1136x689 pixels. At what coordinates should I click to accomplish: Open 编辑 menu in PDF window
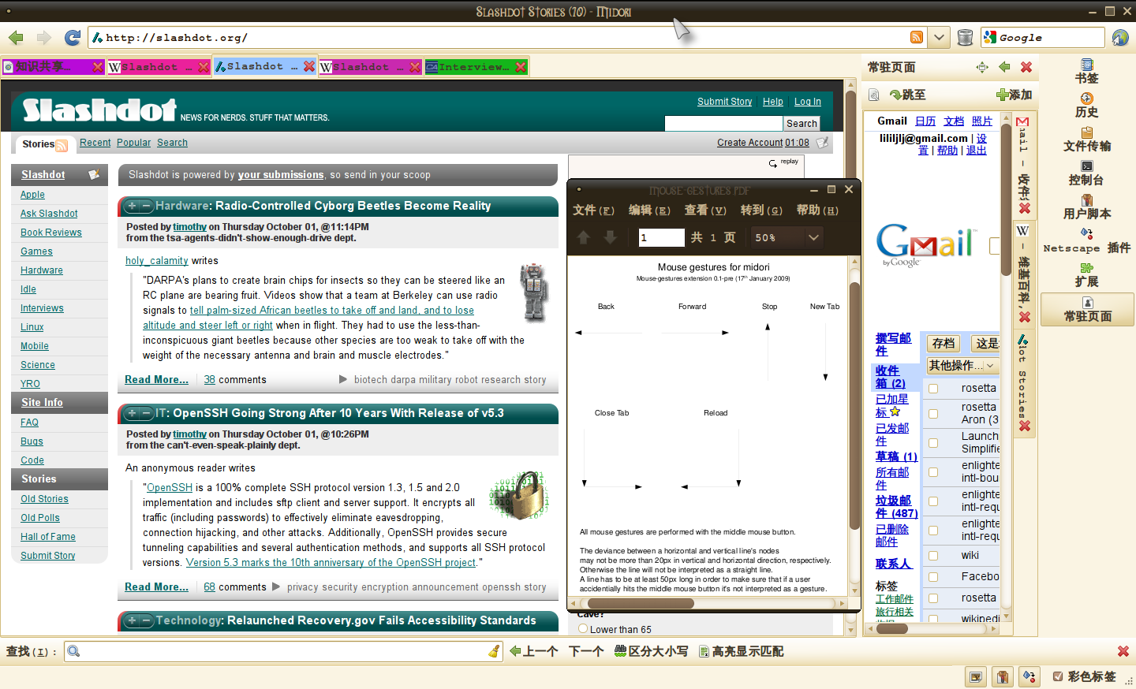(x=649, y=210)
